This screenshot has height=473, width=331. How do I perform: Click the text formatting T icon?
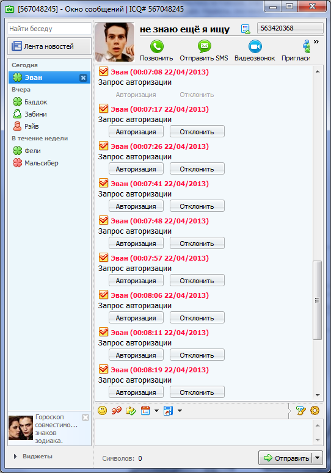pos(301,411)
